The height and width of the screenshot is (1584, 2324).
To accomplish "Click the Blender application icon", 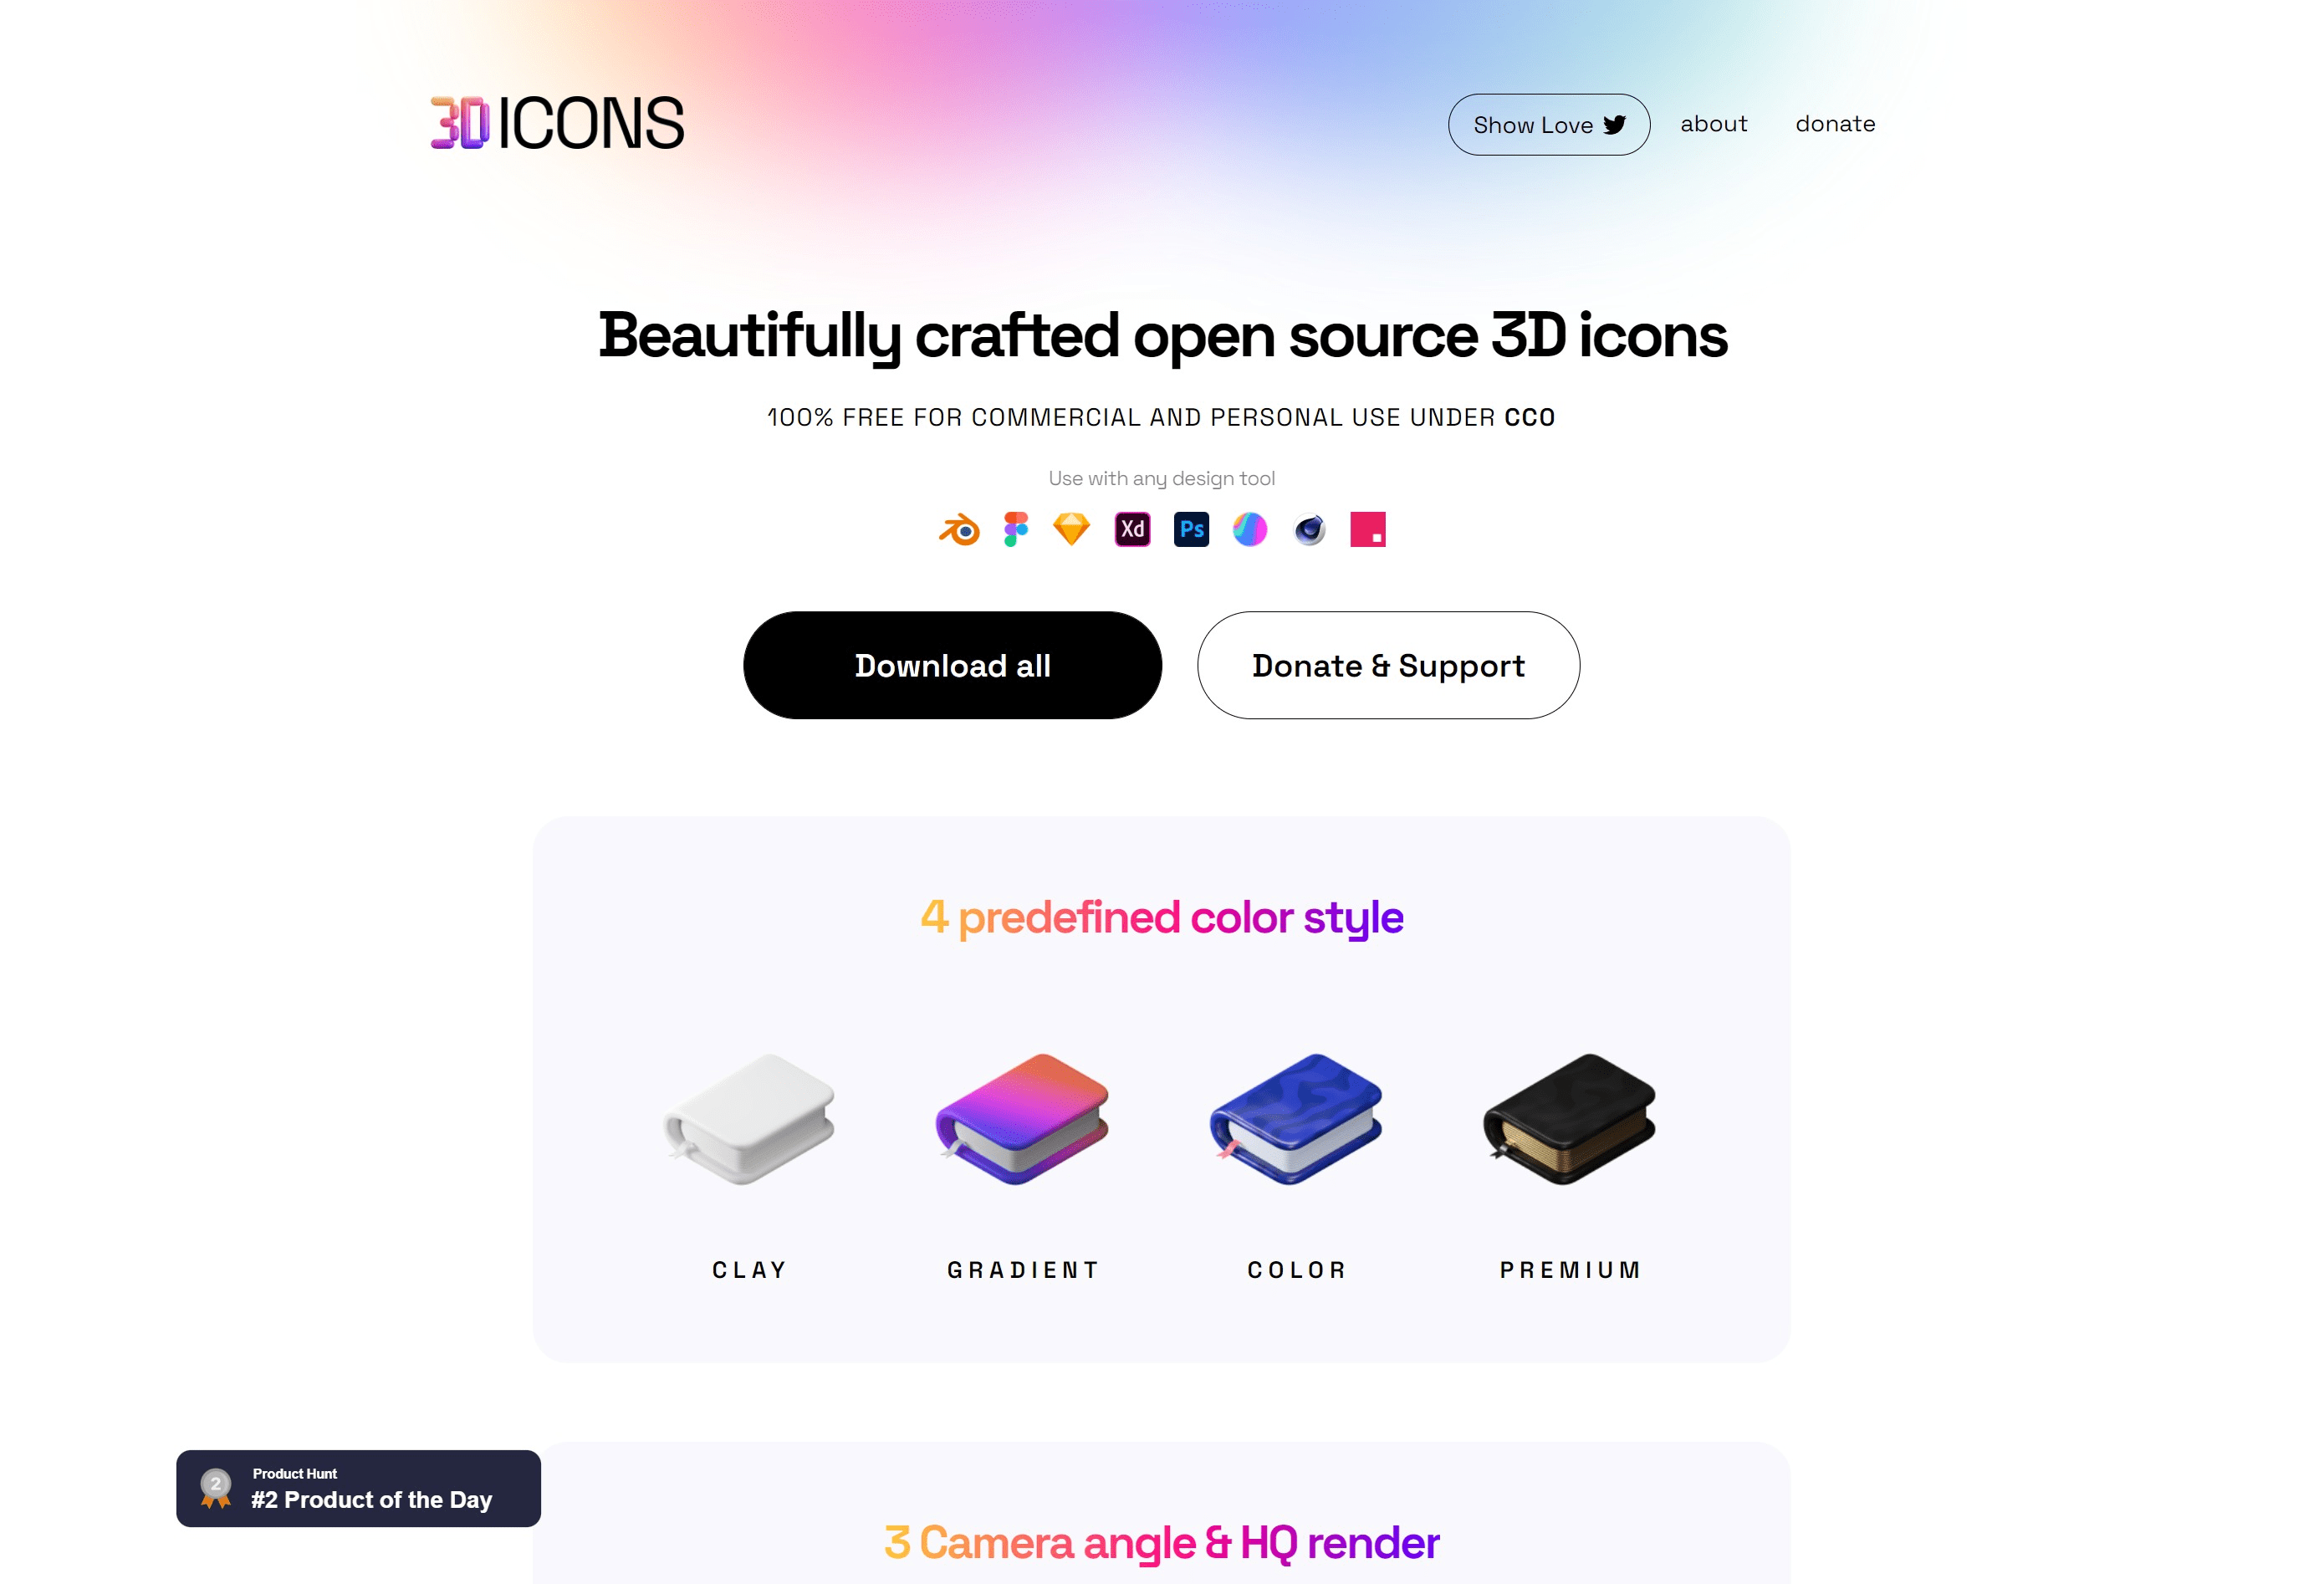I will [955, 528].
